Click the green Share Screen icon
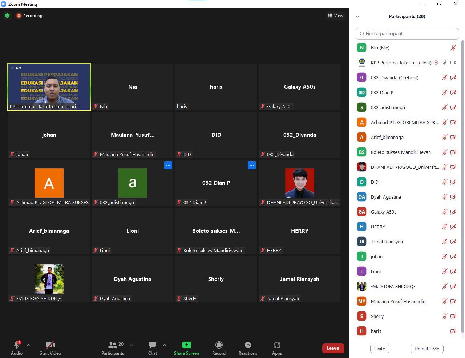 click(186, 345)
